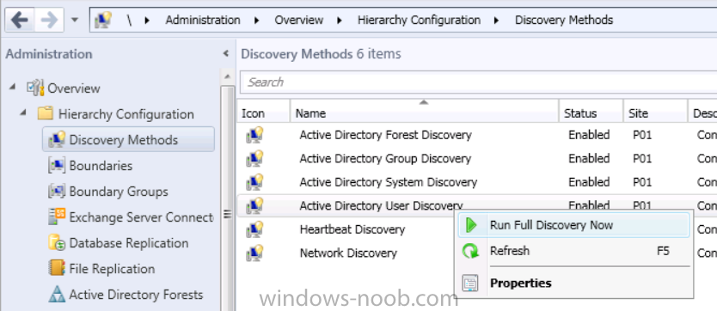Click the console root icon in address bar
This screenshot has height=311, width=717.
click(102, 20)
